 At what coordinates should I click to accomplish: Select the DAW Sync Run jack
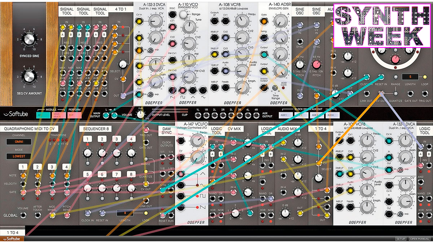[x=170, y=215]
